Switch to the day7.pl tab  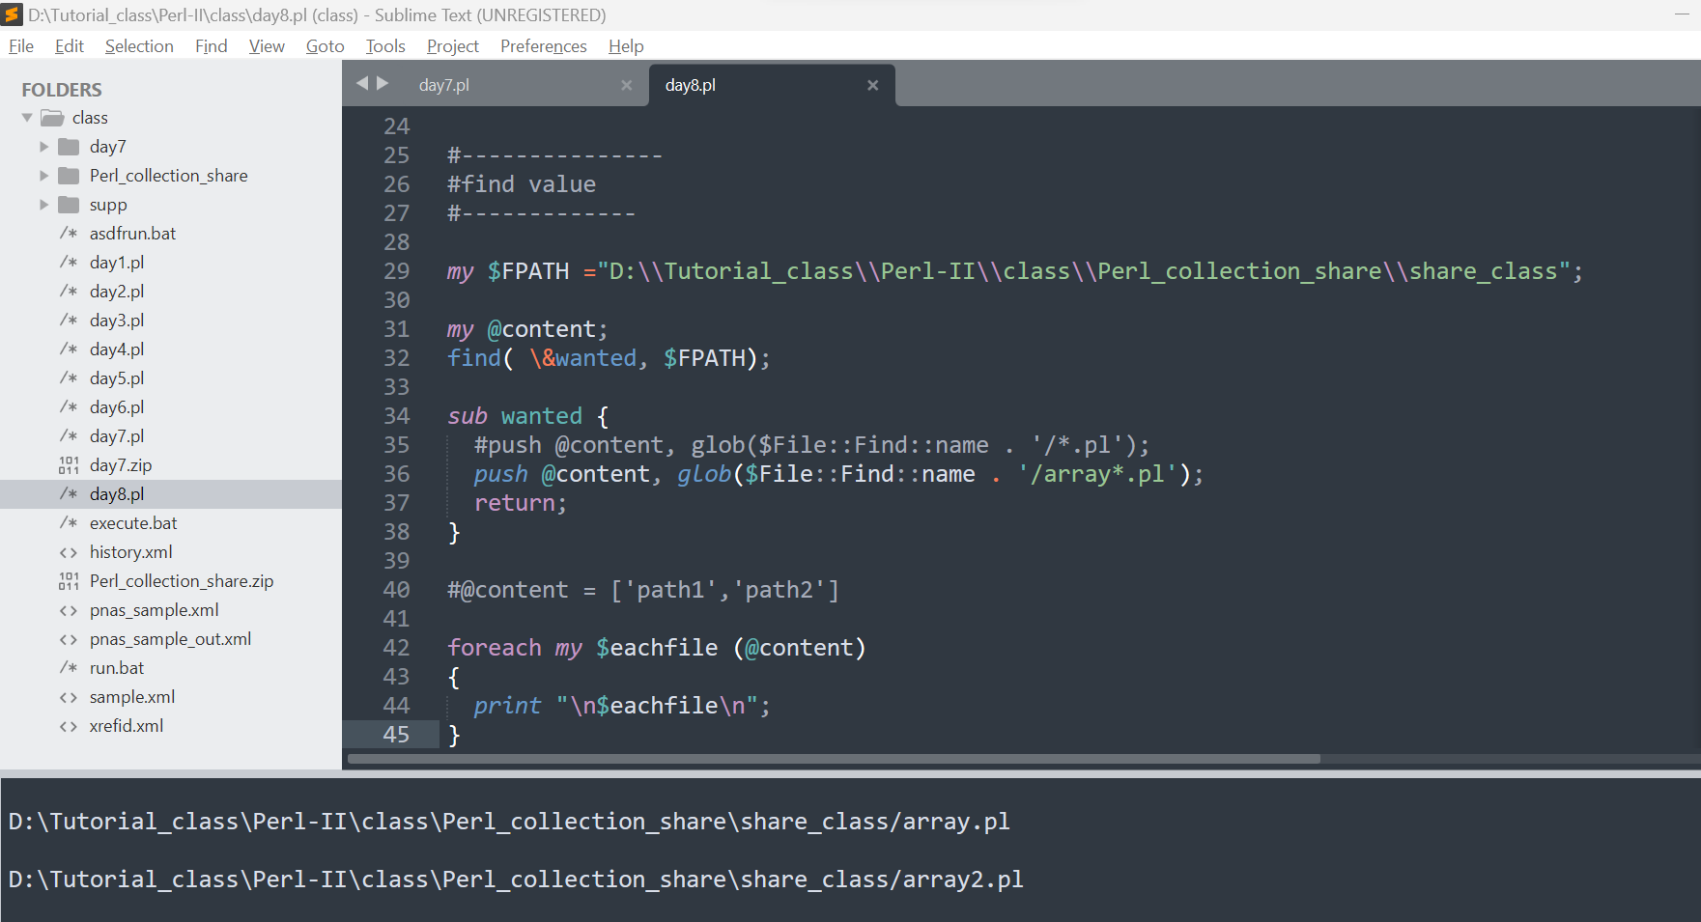(x=444, y=85)
